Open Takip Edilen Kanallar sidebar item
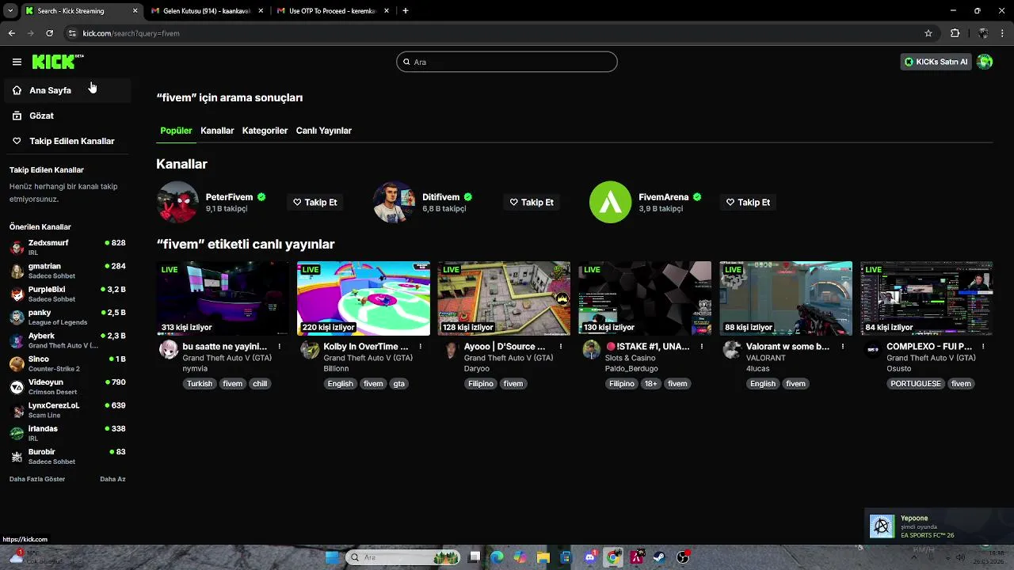This screenshot has width=1014, height=570. [67, 141]
